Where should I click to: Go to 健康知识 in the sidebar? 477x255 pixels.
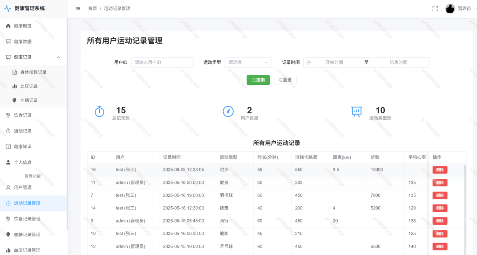[34, 146]
